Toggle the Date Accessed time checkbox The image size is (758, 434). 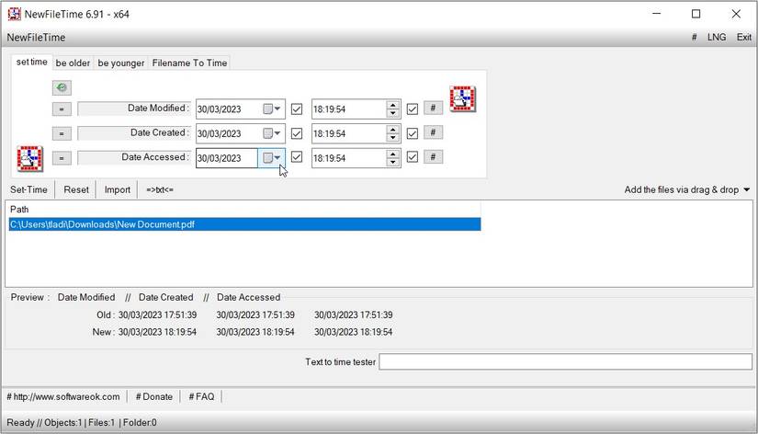[x=413, y=157]
